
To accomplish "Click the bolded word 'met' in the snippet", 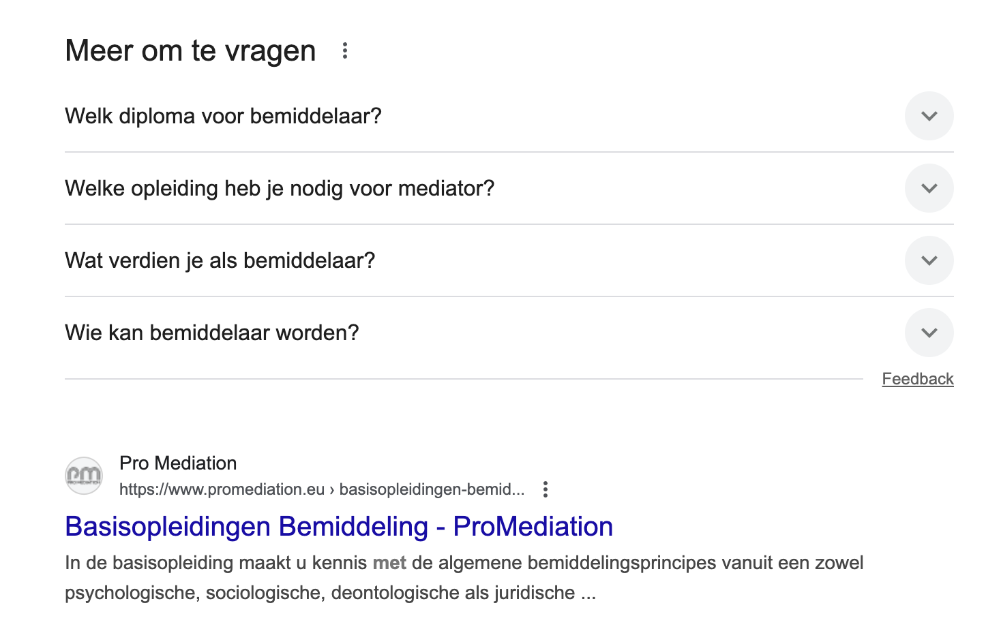I will tap(389, 563).
